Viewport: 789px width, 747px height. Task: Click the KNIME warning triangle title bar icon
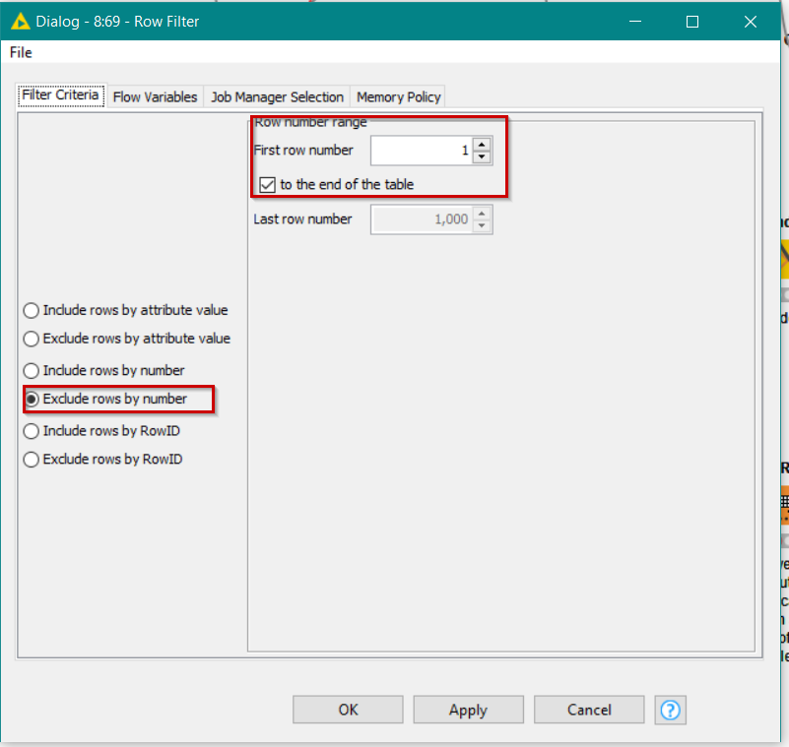point(21,21)
